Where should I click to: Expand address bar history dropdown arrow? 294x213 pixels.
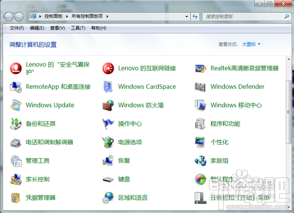point(186,16)
